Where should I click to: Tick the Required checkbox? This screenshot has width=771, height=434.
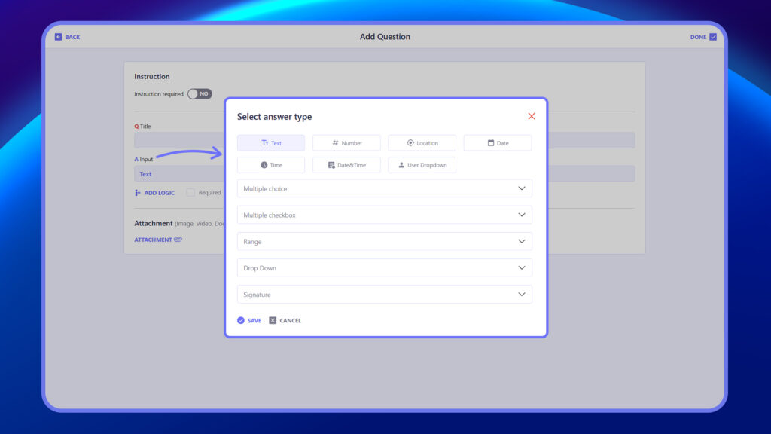pyautogui.click(x=190, y=193)
